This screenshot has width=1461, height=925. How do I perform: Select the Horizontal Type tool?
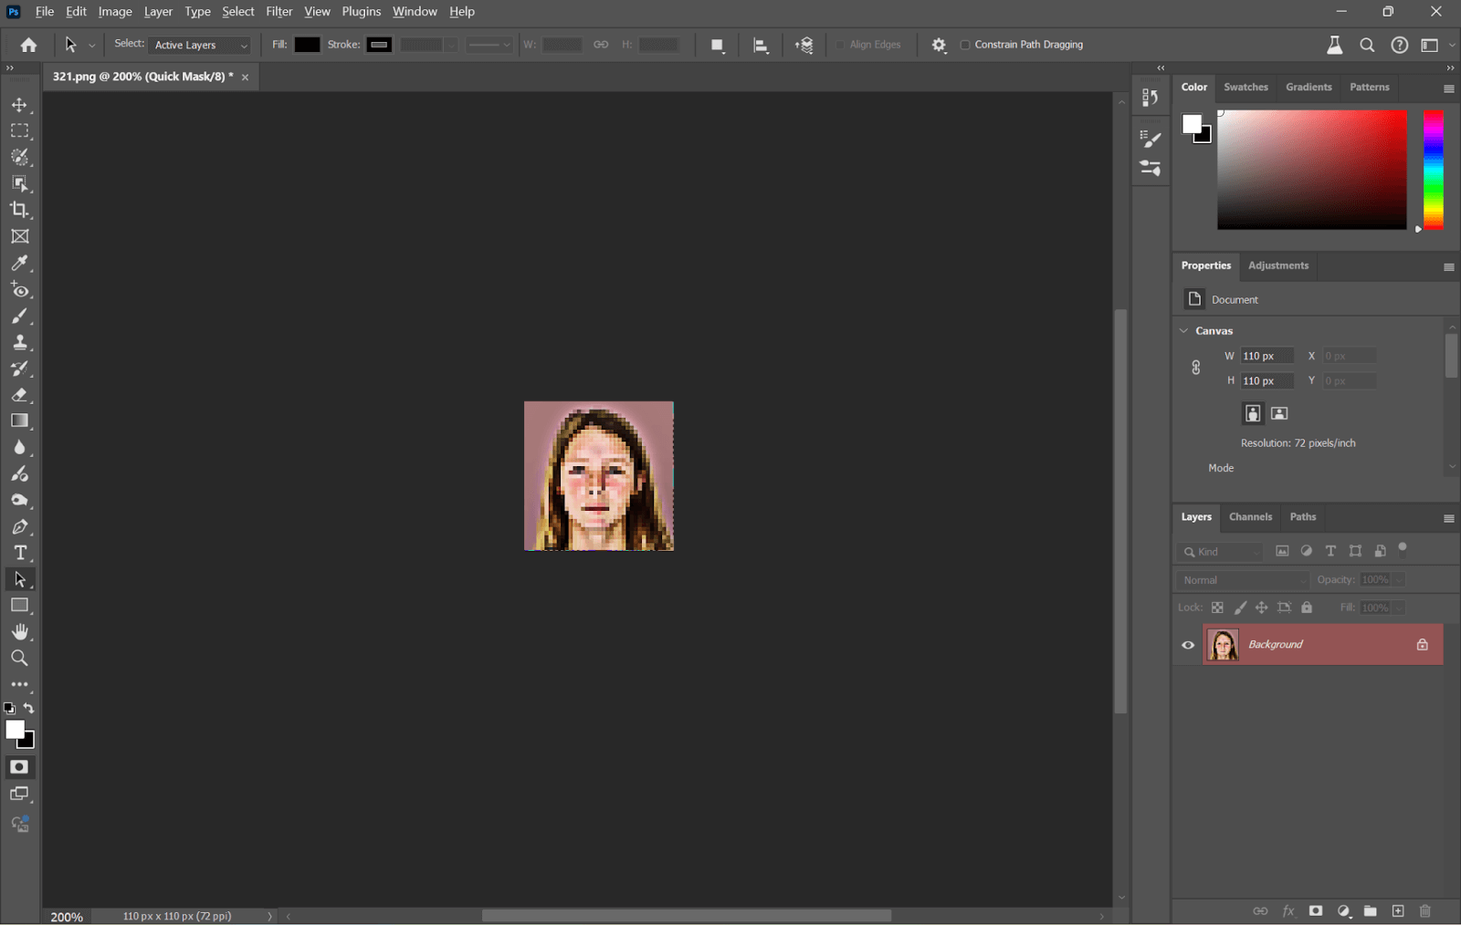(19, 553)
